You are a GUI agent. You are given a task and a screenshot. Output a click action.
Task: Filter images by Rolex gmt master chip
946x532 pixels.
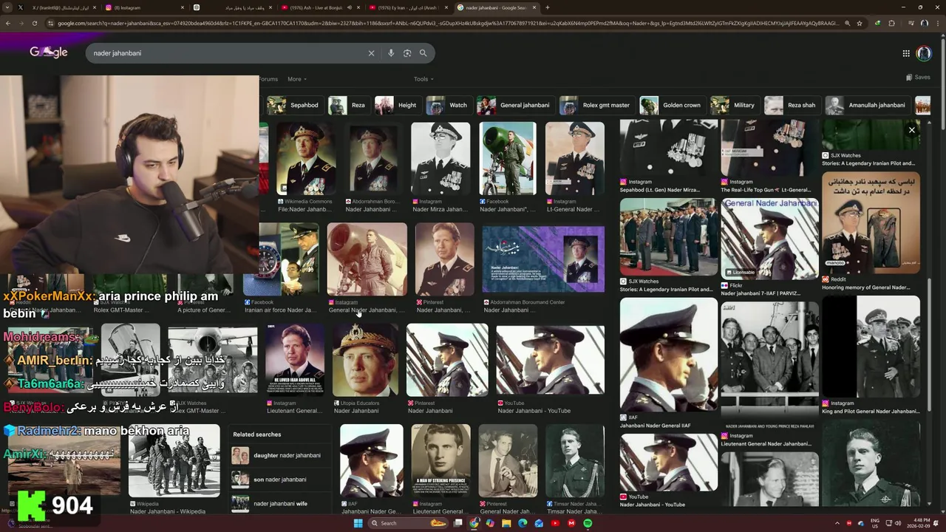click(596, 105)
